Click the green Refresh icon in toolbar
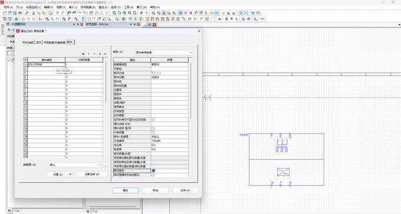Screen dimensions: 401x214 114,13
